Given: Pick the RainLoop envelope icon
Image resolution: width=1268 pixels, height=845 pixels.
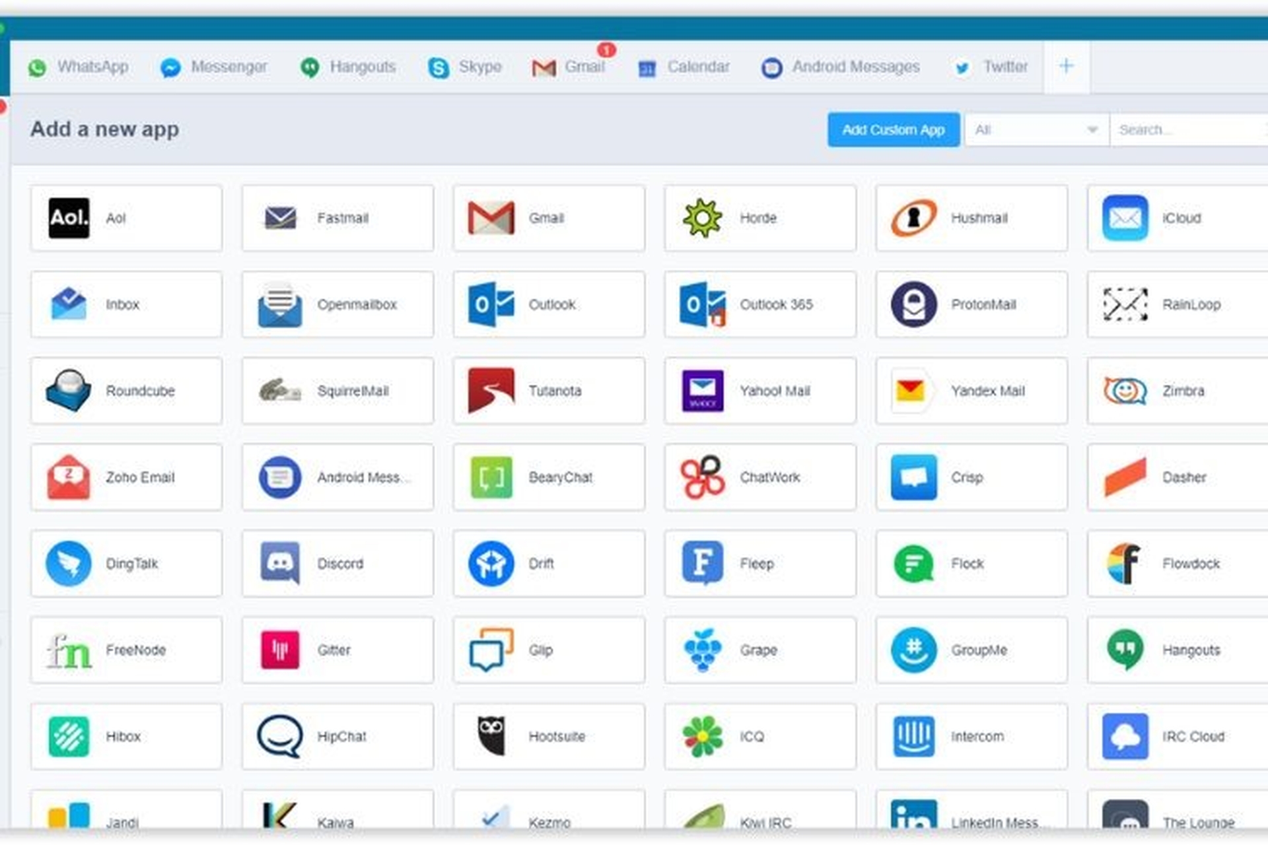Looking at the screenshot, I should (x=1125, y=304).
